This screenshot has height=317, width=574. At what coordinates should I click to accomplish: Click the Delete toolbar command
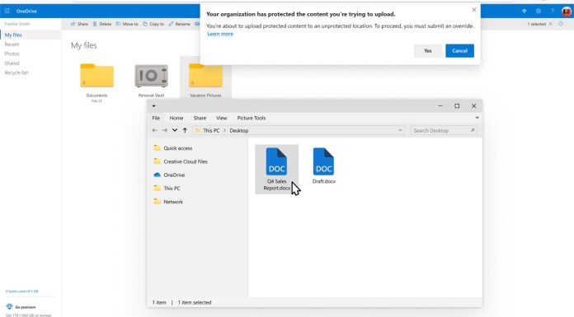102,24
